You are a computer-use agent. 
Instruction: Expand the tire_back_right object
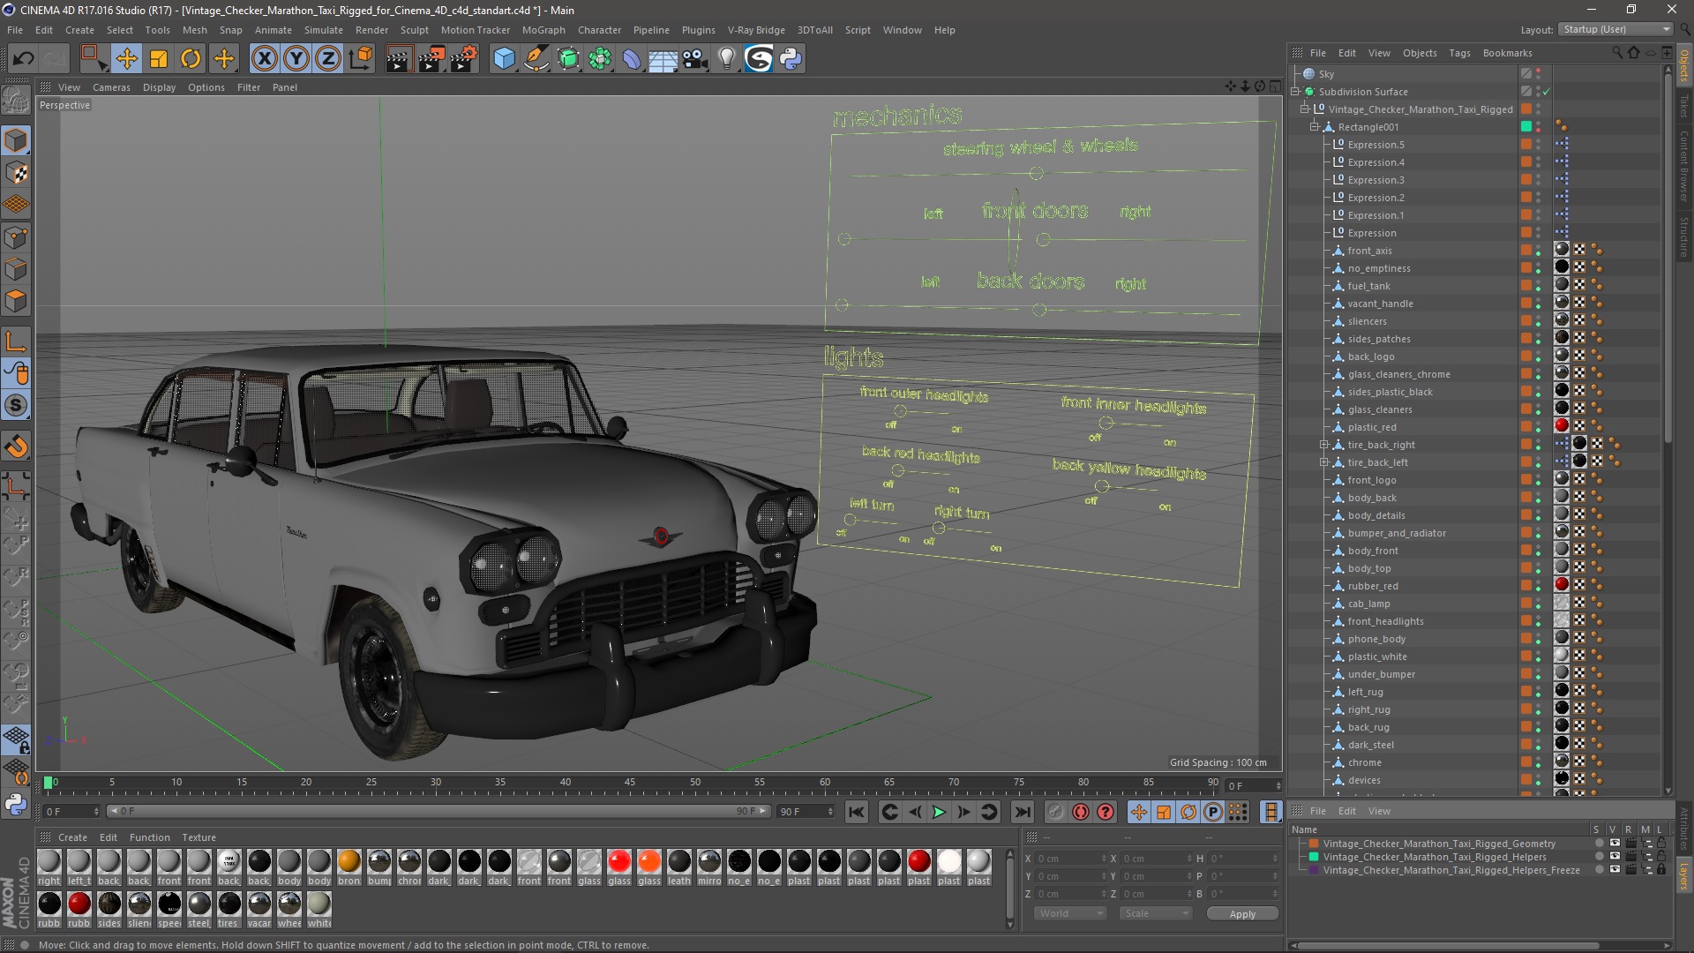pyautogui.click(x=1324, y=445)
